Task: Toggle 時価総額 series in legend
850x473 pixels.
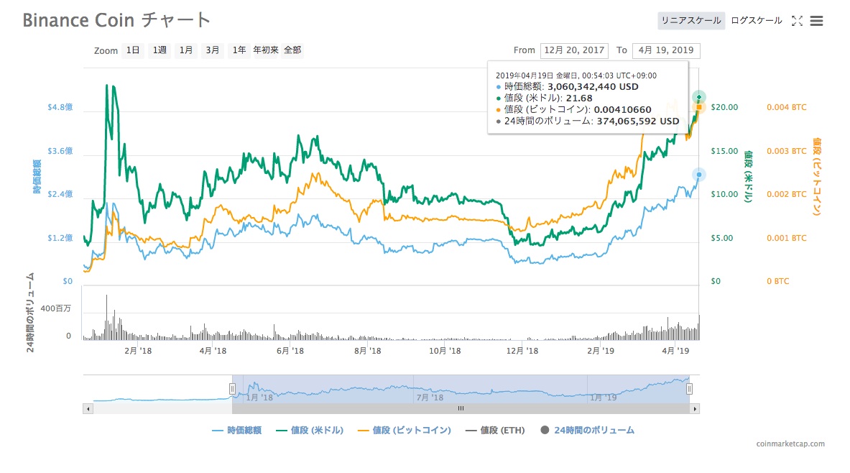Action: 237,430
